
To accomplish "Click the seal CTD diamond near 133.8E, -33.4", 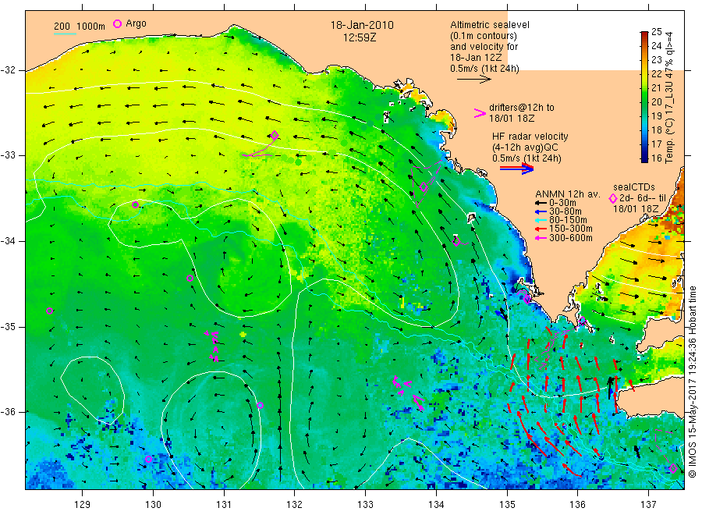I will pos(424,187).
